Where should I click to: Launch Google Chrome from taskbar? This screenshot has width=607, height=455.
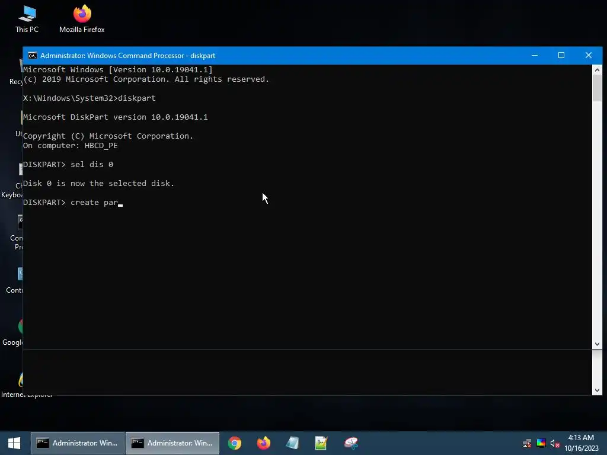[235, 443]
